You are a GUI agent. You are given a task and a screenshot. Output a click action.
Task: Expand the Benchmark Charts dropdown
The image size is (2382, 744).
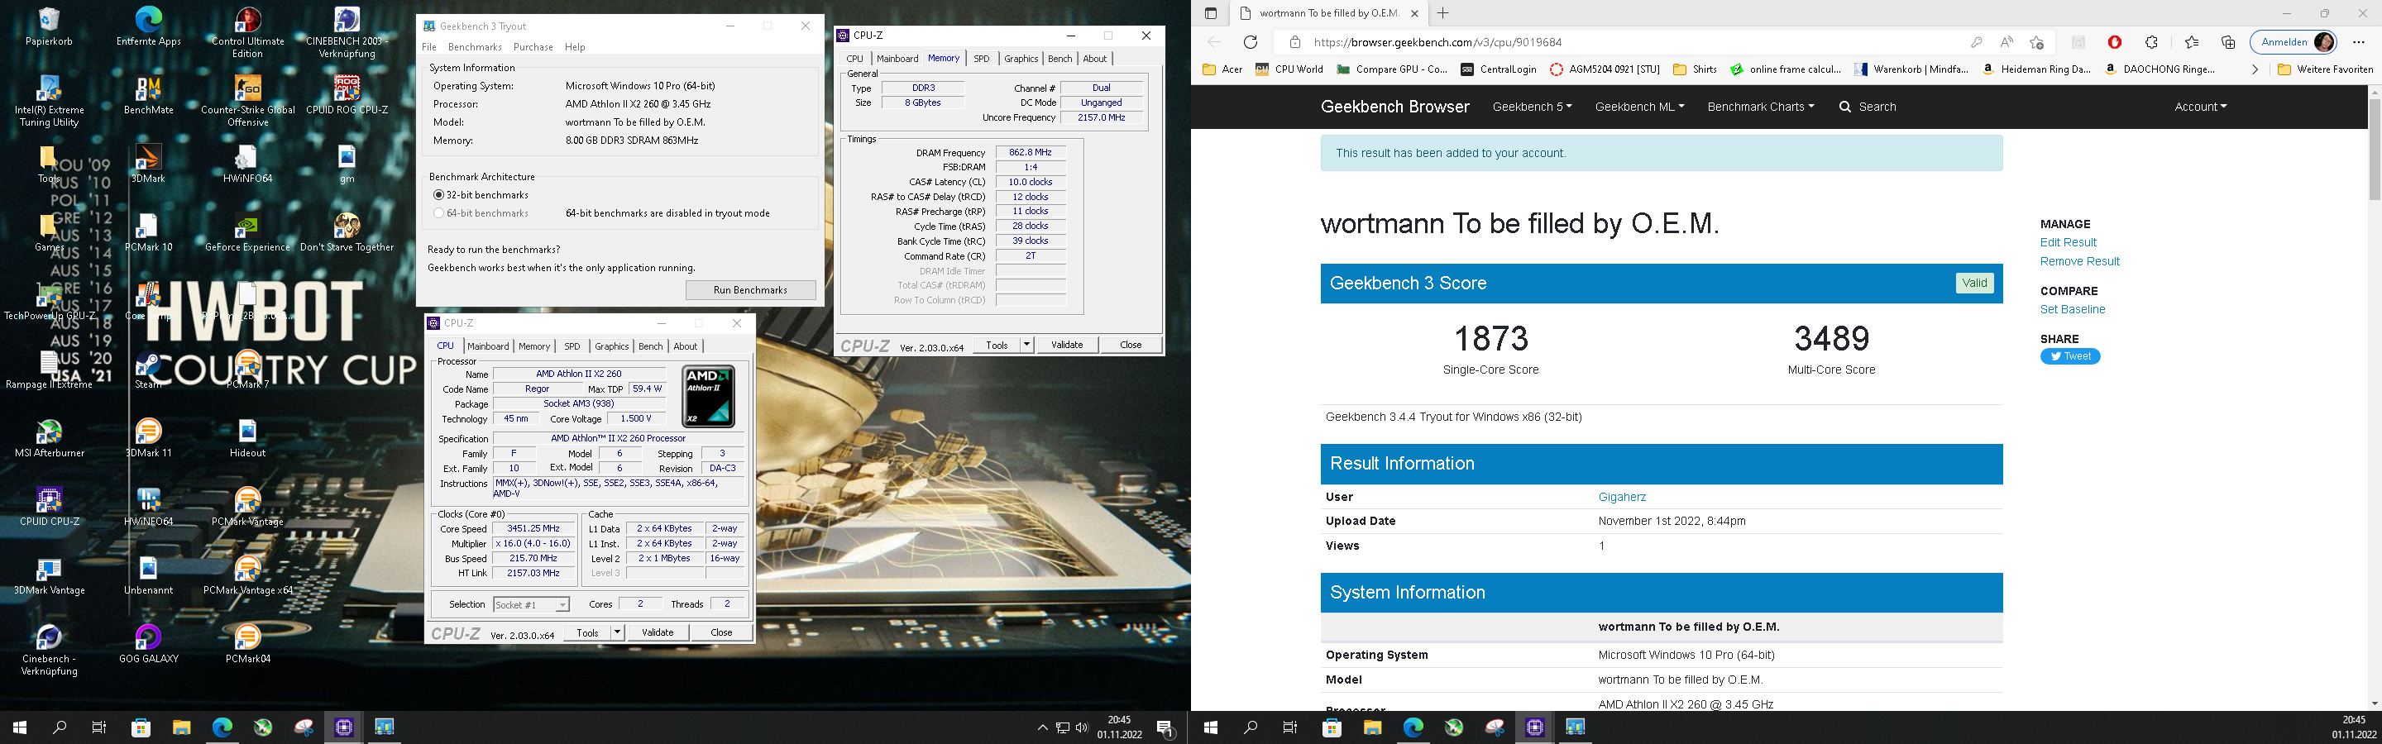(x=1761, y=107)
